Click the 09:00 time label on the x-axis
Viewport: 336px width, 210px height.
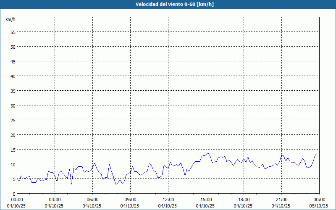click(130, 199)
